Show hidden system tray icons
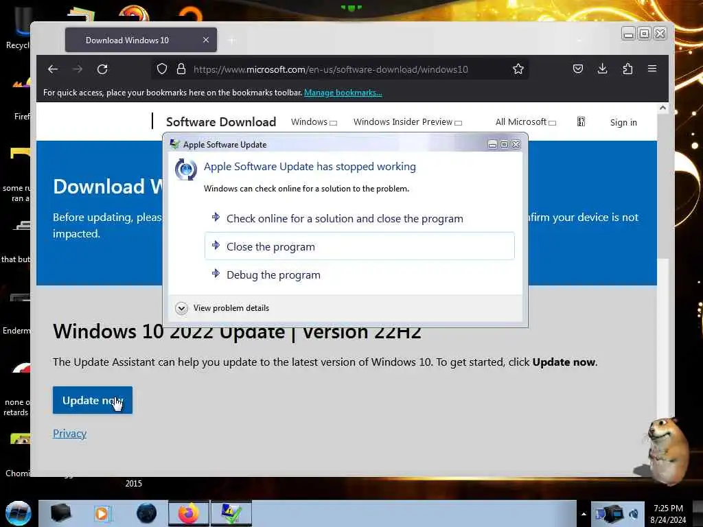 584,514
